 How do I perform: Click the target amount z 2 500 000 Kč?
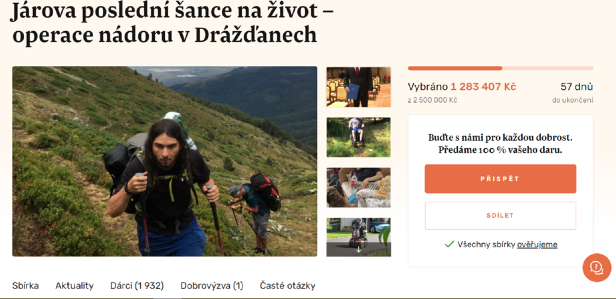(433, 100)
